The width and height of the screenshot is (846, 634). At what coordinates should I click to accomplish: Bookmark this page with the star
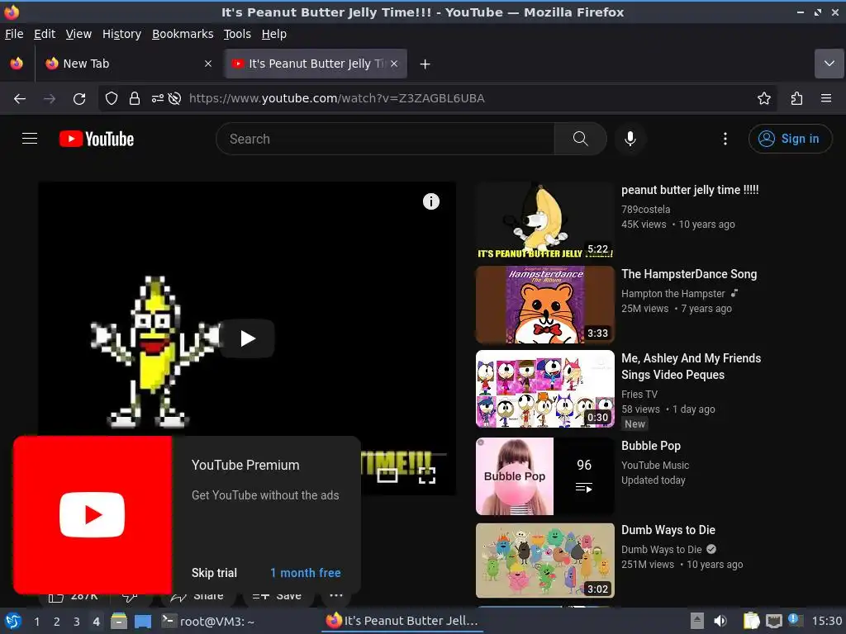[763, 99]
